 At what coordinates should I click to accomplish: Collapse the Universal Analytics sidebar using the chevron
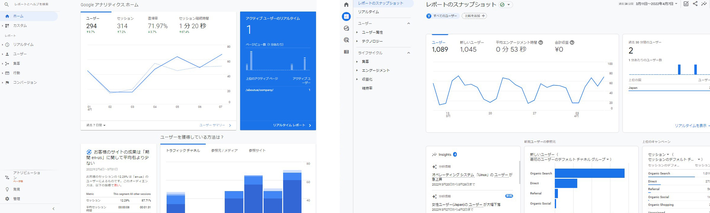(54, 209)
